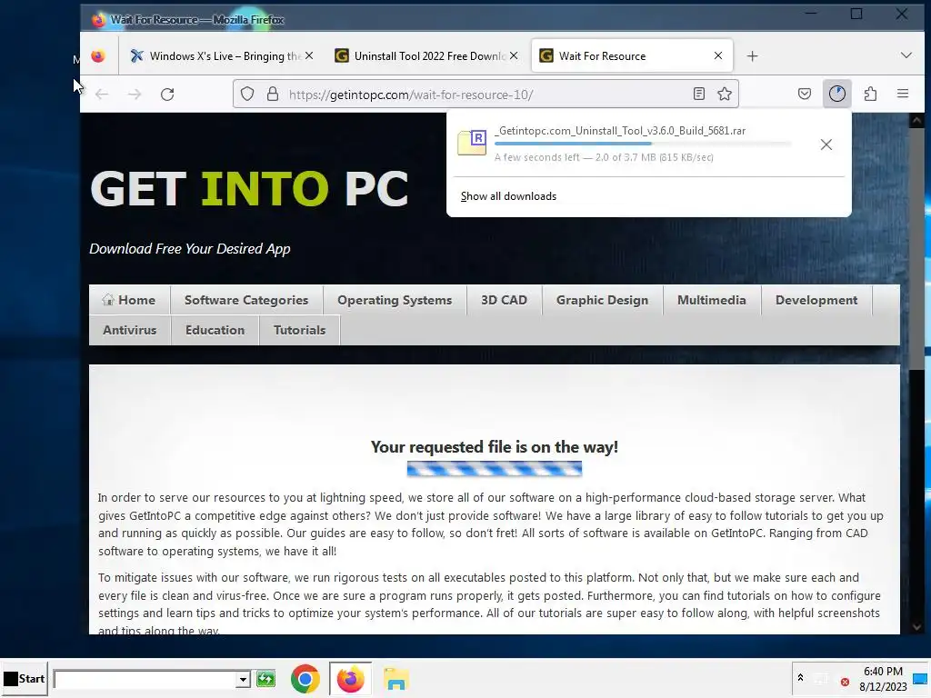Open the Firefox hamburger application menu
This screenshot has width=931, height=698.
(x=903, y=94)
